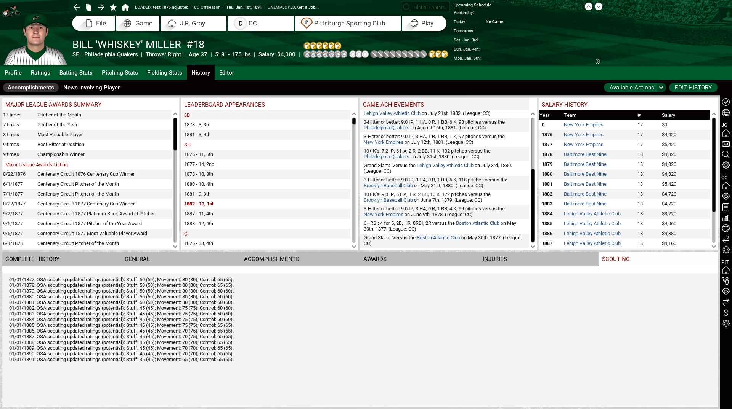Switch to the Pitching Stats tab

point(120,73)
